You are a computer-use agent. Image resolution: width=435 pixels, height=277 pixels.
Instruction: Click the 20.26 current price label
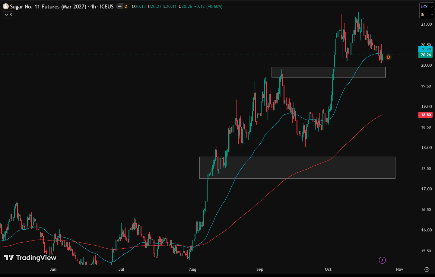click(x=426, y=55)
